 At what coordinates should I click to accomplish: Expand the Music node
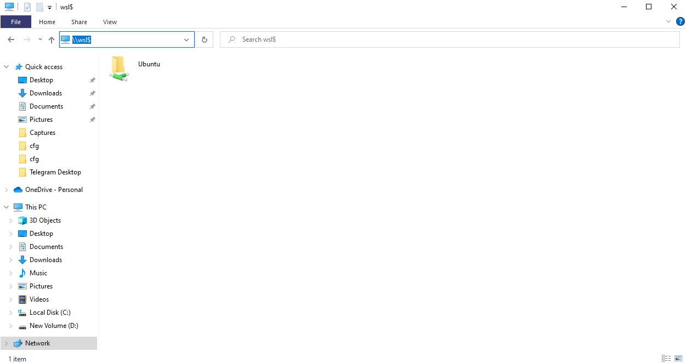click(11, 273)
